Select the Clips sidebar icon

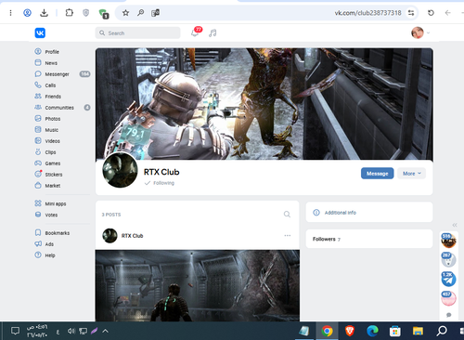(38, 151)
